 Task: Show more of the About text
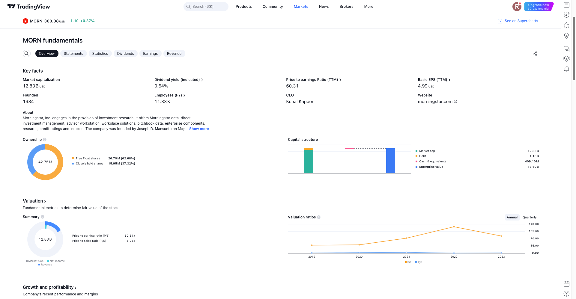(x=199, y=129)
